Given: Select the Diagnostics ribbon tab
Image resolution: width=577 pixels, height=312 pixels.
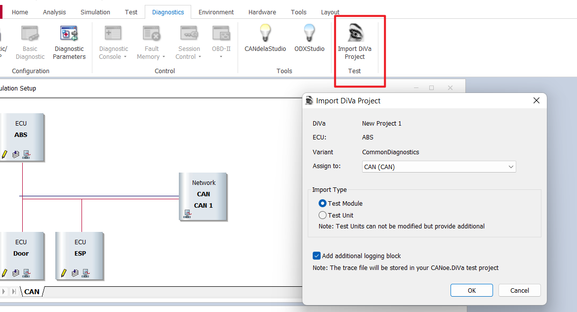Looking at the screenshot, I should click(168, 12).
